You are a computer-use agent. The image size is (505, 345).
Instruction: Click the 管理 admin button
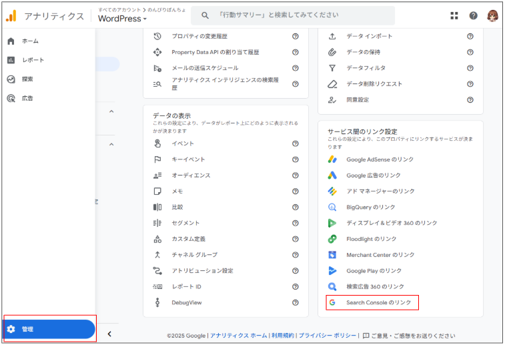point(49,329)
